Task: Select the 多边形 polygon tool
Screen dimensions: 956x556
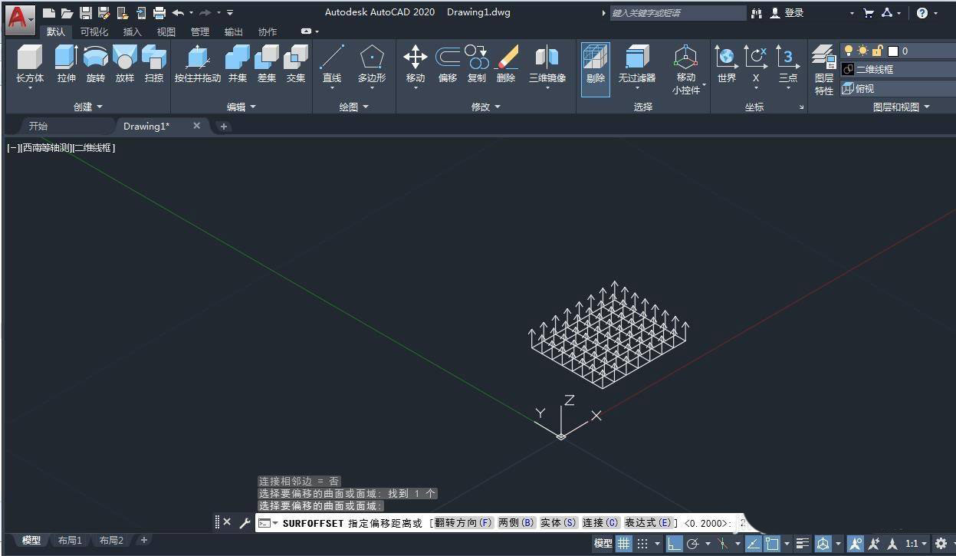Action: coord(372,64)
